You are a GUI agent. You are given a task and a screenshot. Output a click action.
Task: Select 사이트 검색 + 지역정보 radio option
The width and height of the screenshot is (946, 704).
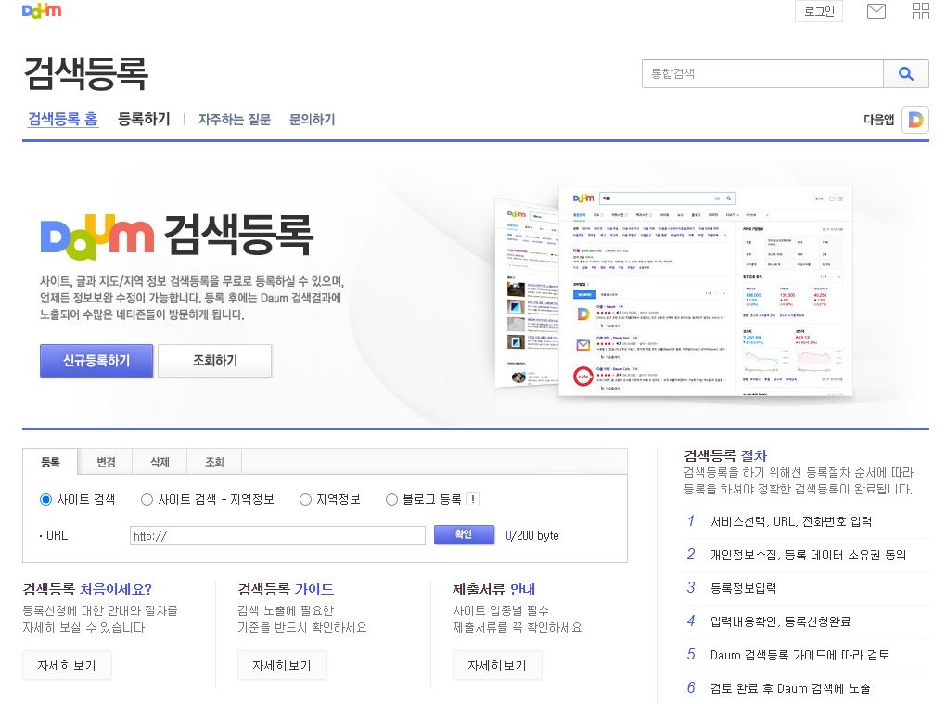pos(147,500)
